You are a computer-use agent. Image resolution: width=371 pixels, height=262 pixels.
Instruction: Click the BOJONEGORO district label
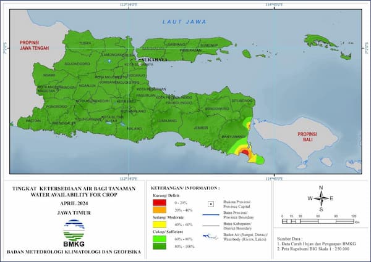coord(77,64)
